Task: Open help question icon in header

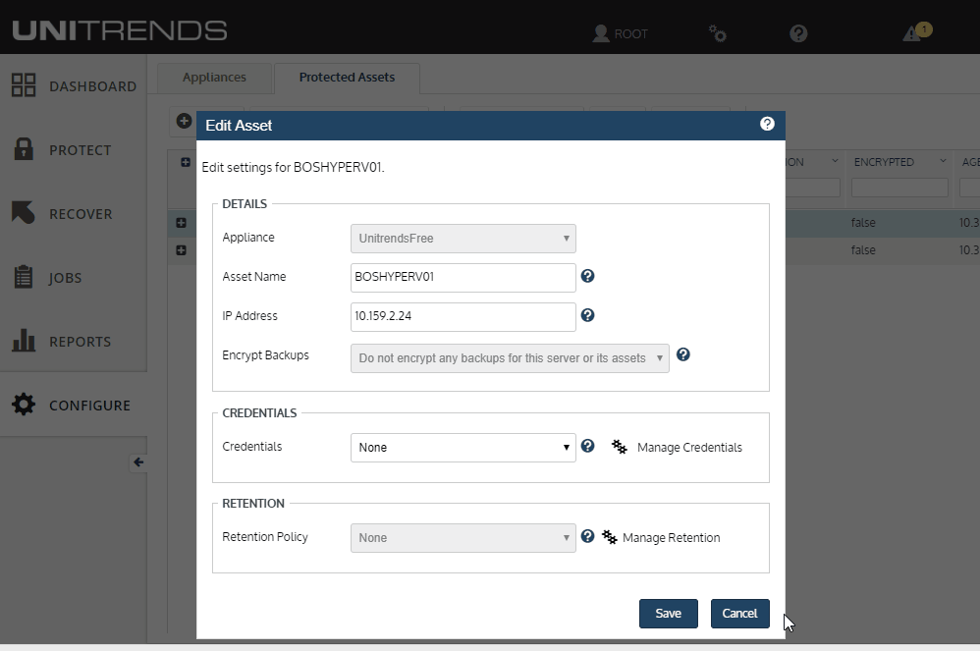Action: pos(798,33)
